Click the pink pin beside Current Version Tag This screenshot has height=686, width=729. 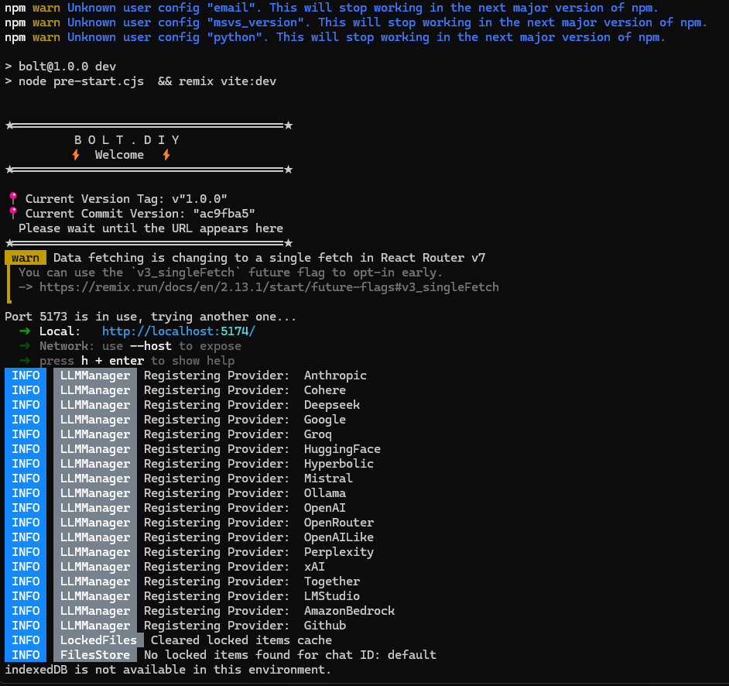tap(13, 198)
